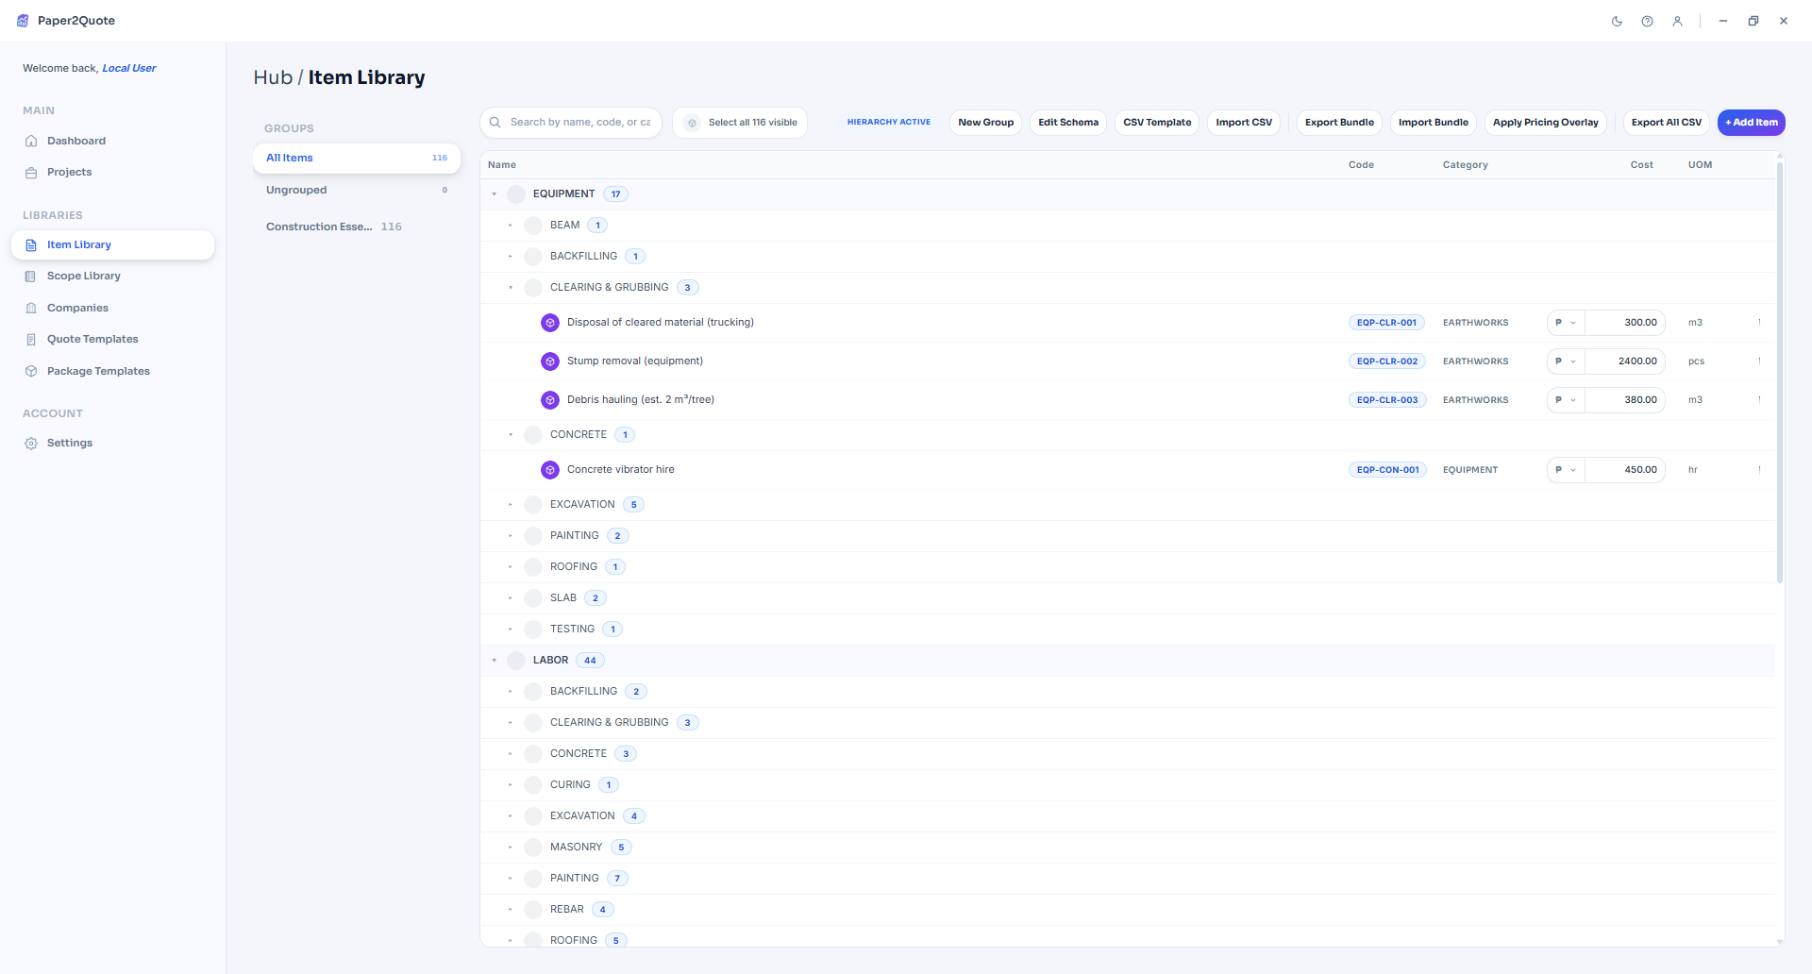Click purple item icon for Debris hauling
The width and height of the screenshot is (1812, 974).
[550, 400]
